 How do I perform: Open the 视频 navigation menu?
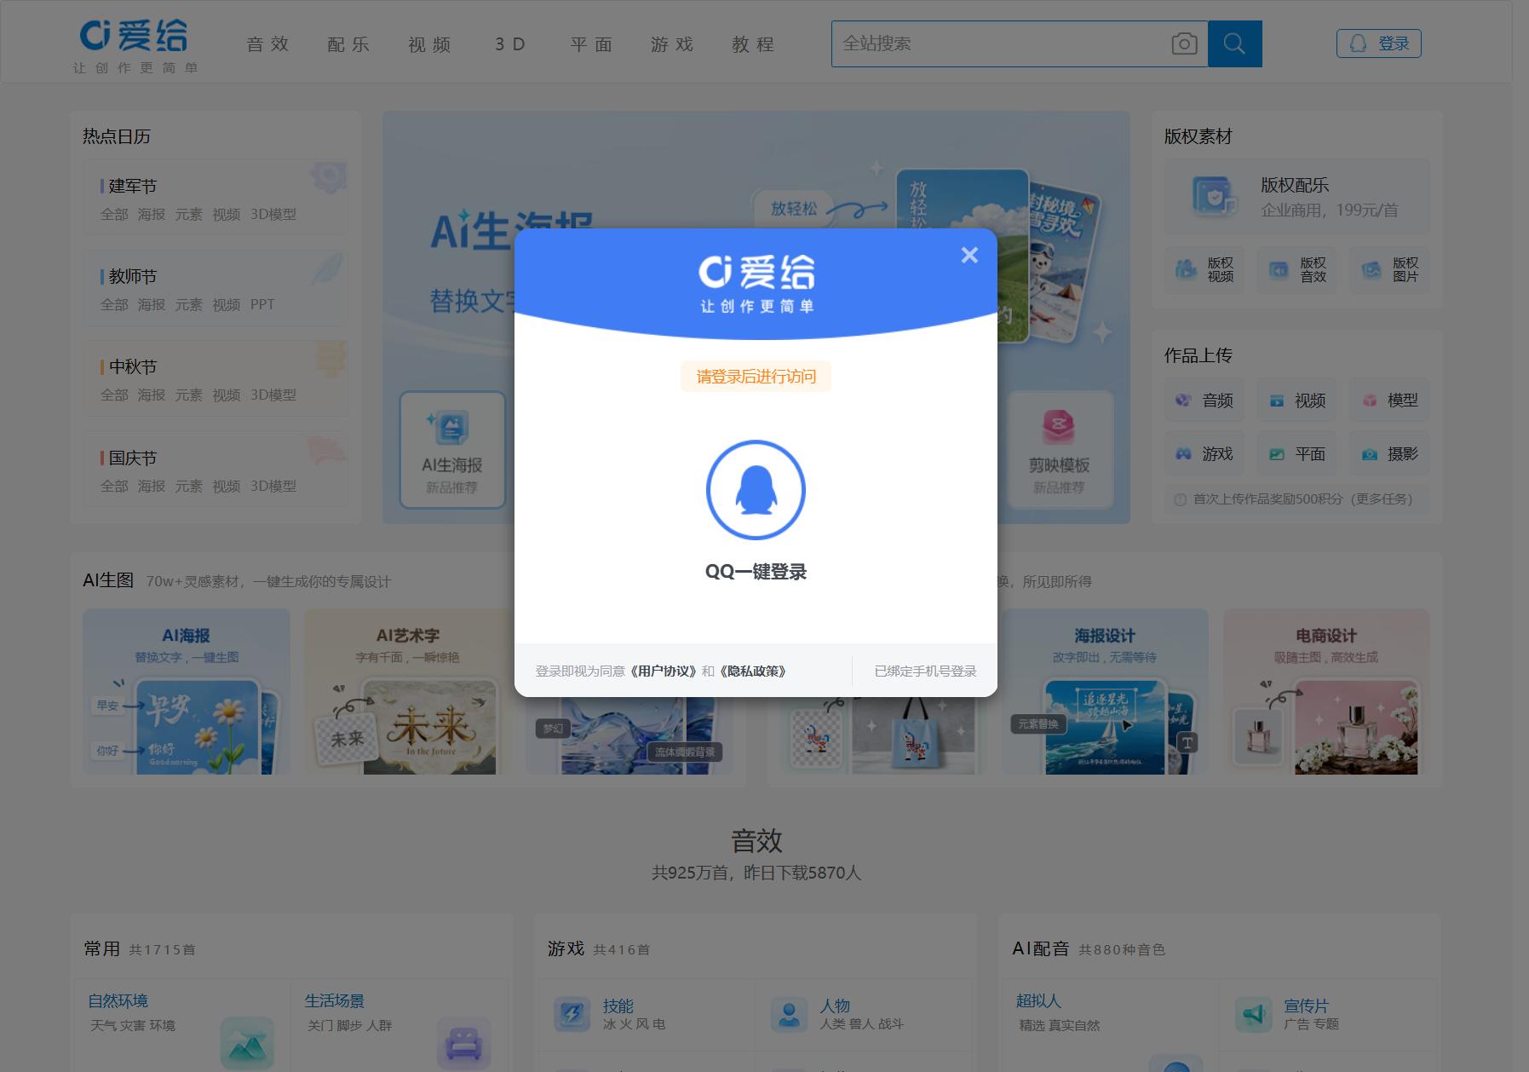click(430, 44)
